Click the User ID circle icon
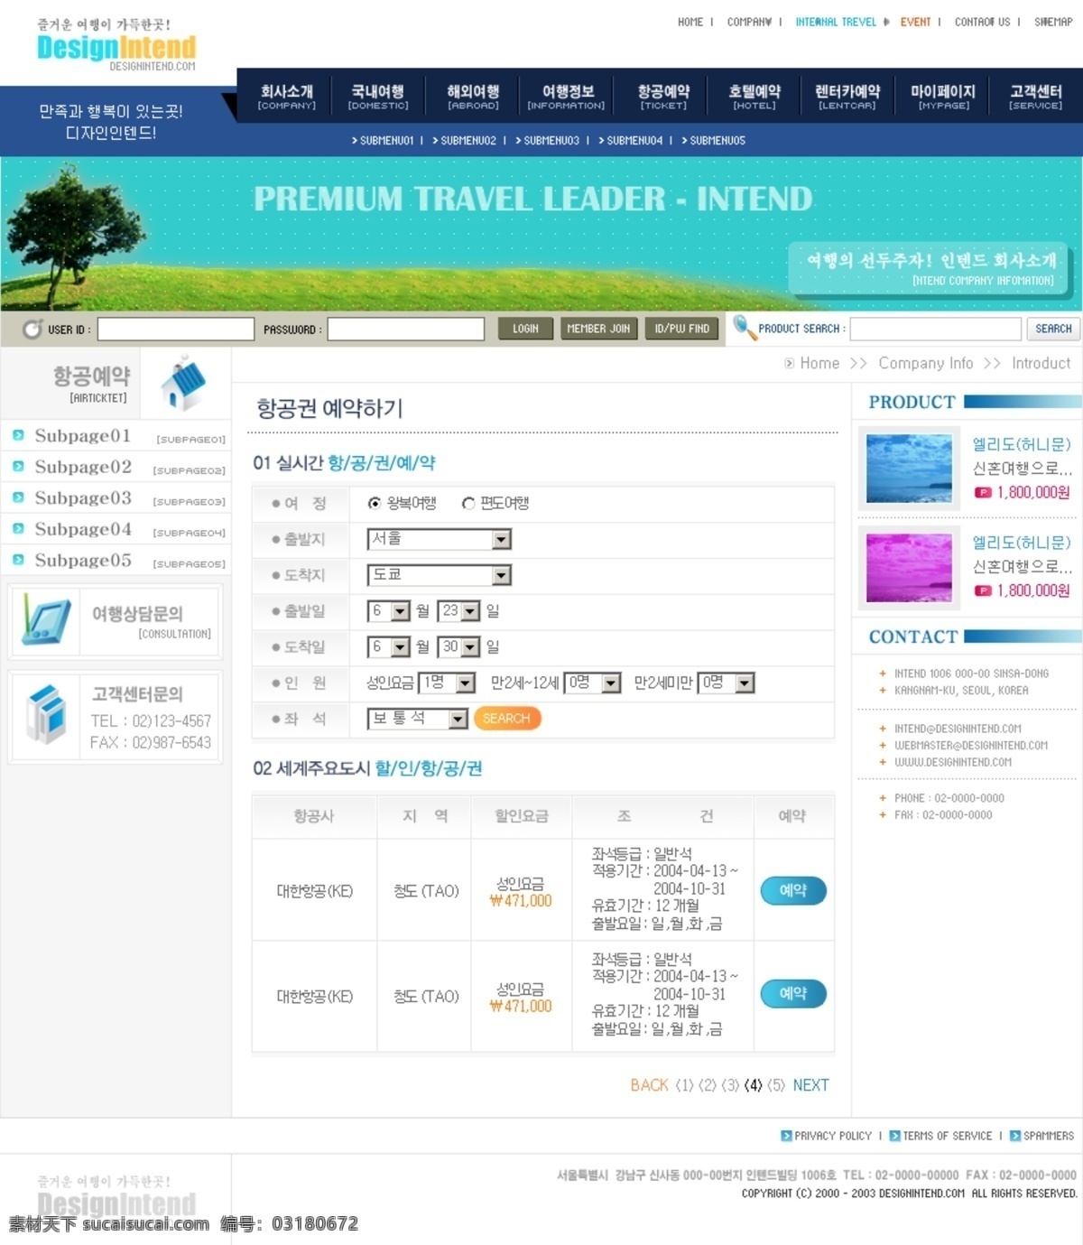Image resolution: width=1083 pixels, height=1245 pixels. pos(32,330)
